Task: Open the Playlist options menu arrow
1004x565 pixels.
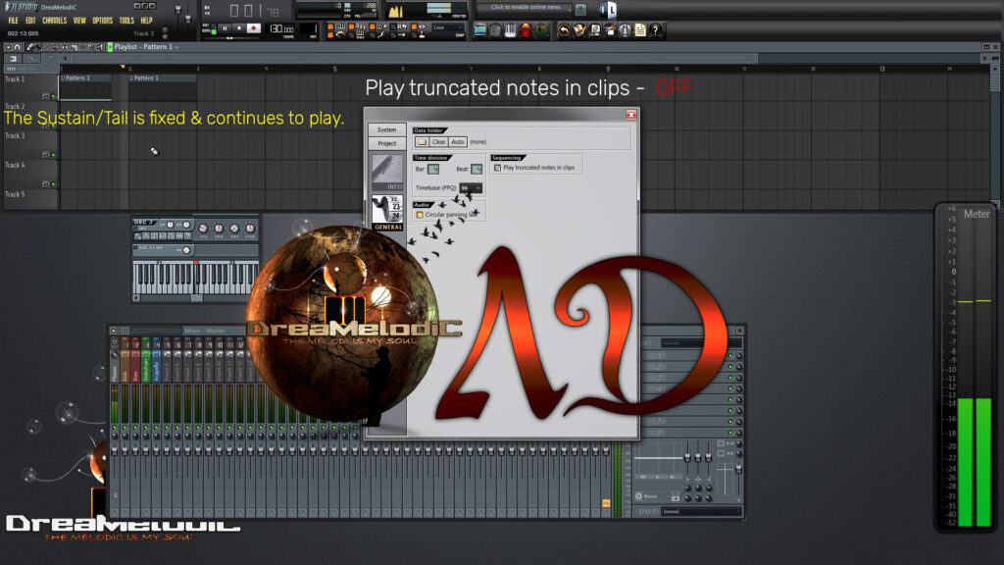Action: click(x=8, y=47)
